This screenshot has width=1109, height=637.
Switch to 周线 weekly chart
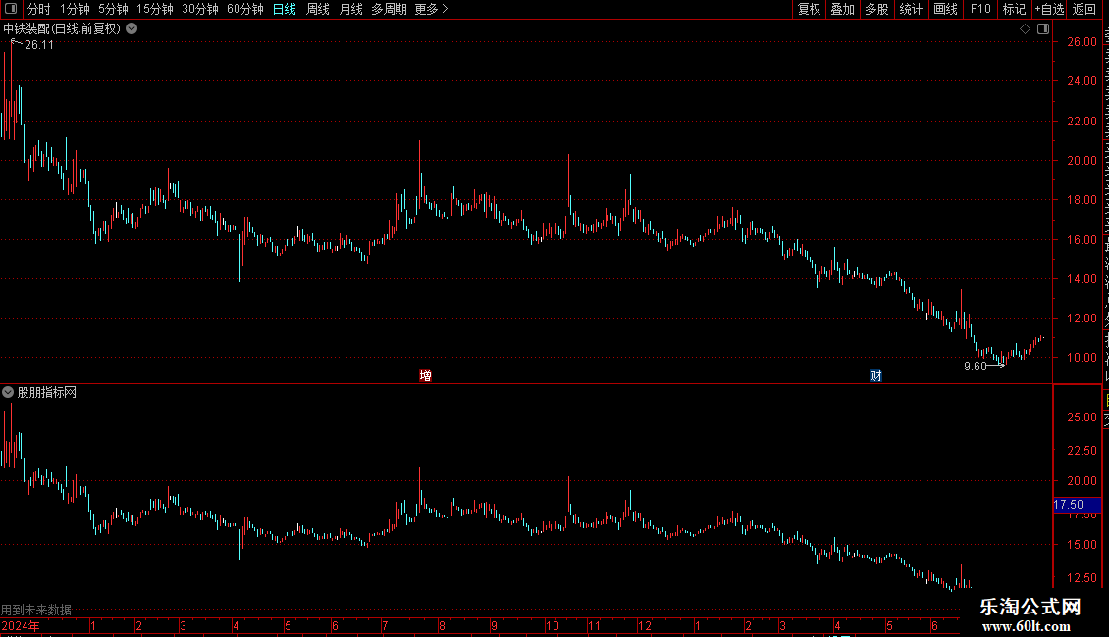tap(318, 9)
